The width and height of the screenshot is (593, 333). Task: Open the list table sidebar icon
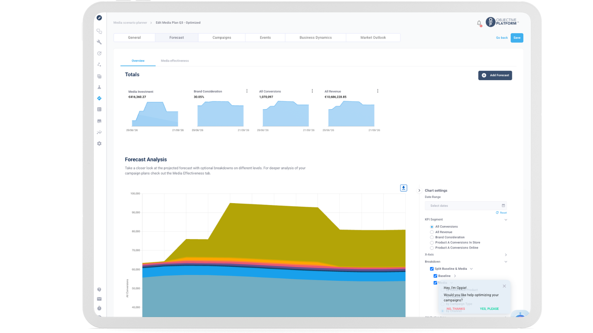(x=99, y=110)
